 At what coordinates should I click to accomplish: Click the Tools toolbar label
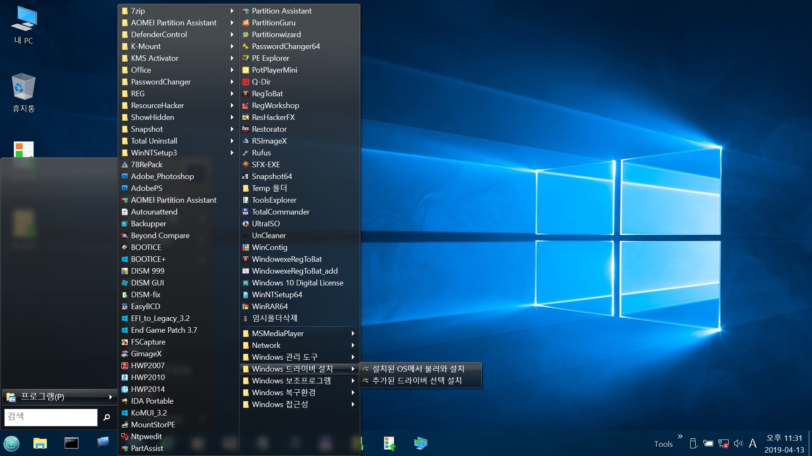(x=663, y=444)
